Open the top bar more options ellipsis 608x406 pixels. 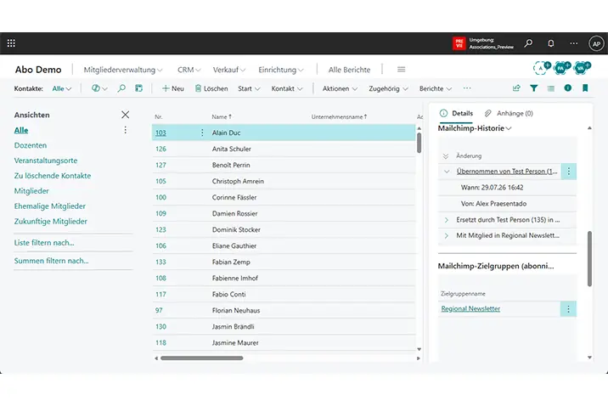click(573, 43)
